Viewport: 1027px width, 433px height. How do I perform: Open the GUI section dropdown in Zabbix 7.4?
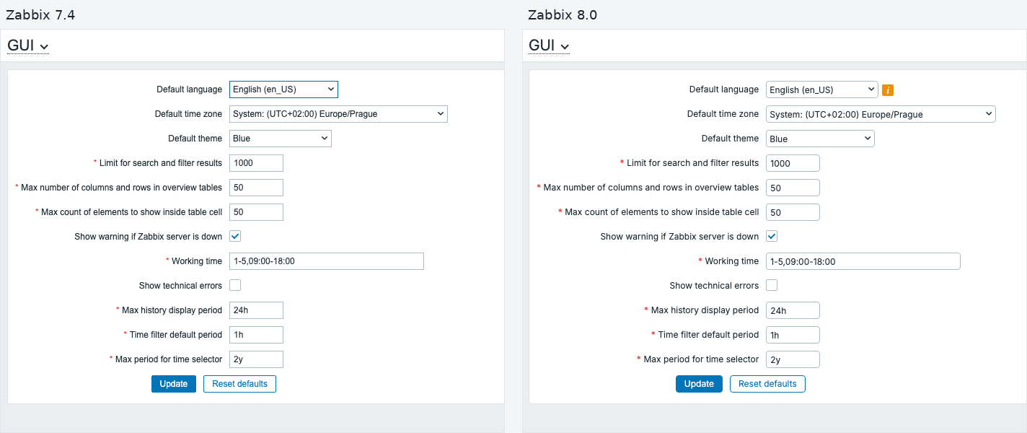(x=28, y=46)
